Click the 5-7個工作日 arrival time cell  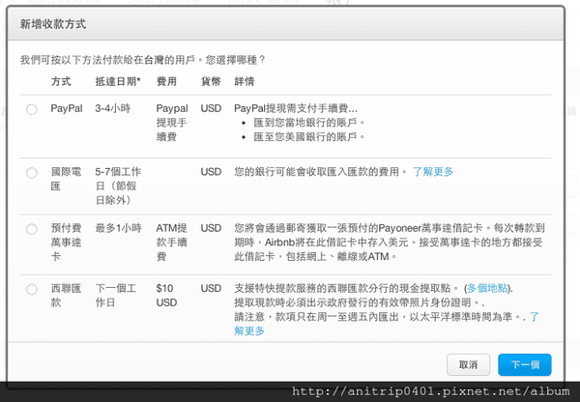118,187
